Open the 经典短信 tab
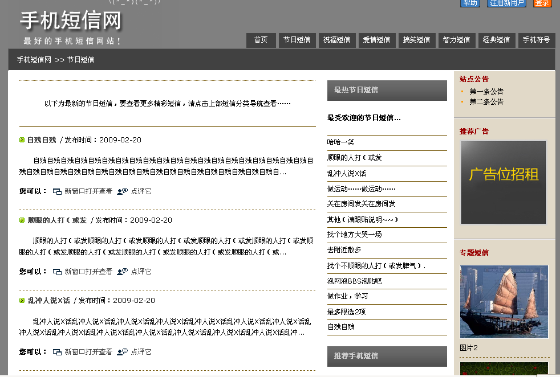Screen dimensions: 560x377 coord(497,40)
